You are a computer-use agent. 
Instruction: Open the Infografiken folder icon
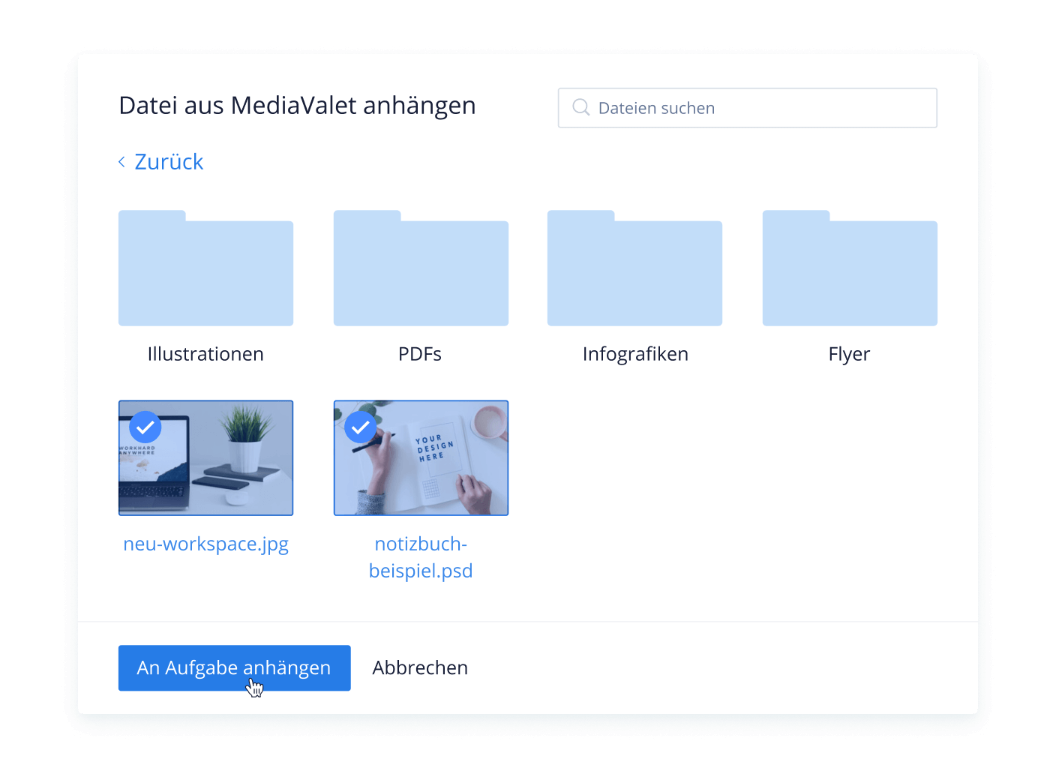coord(634,270)
